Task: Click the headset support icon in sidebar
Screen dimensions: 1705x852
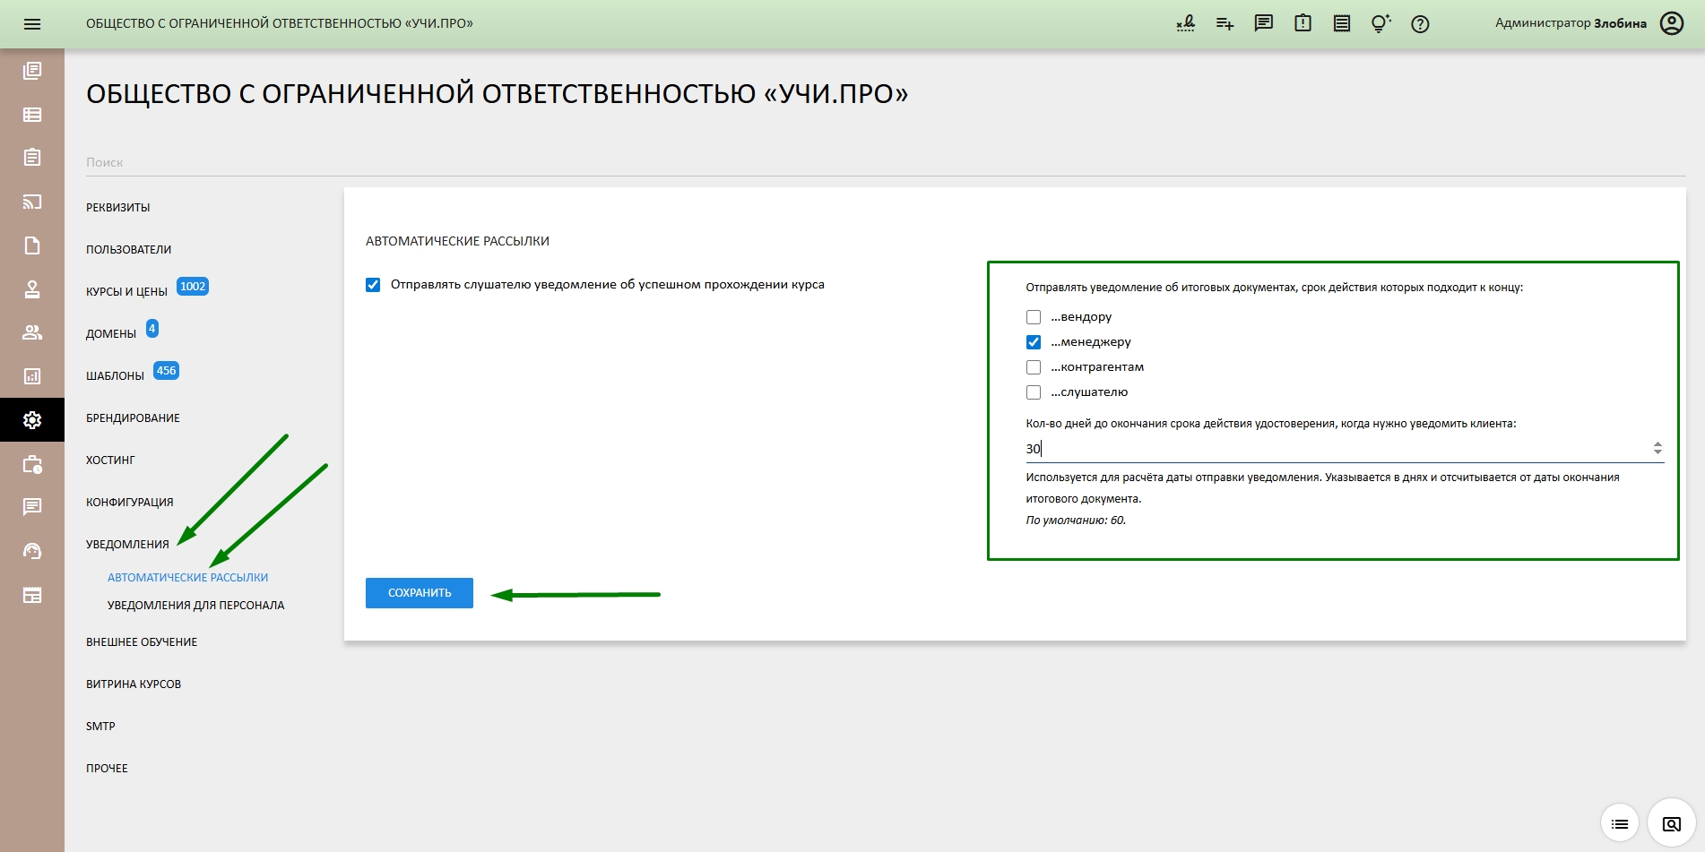Action: [32, 551]
